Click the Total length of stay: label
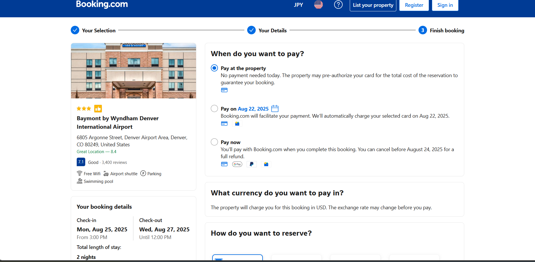This screenshot has width=535, height=262. coord(99,247)
